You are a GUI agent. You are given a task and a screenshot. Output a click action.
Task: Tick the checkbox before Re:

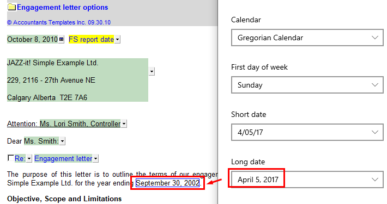click(x=10, y=158)
